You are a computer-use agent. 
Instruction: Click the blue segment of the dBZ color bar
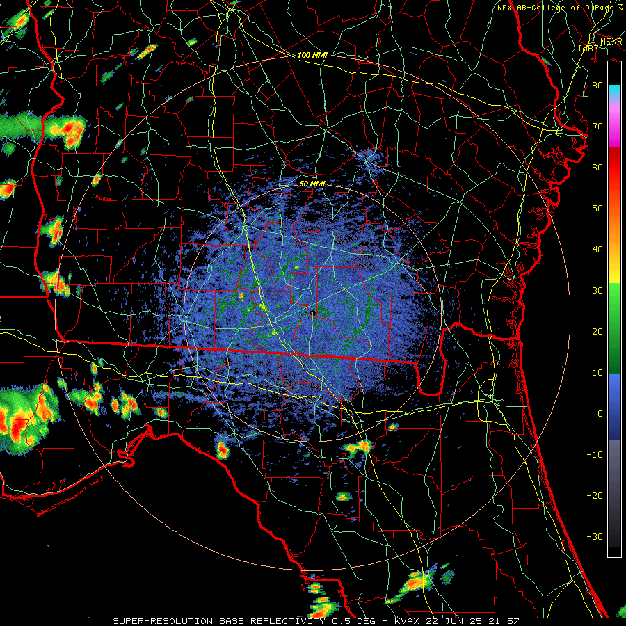pos(614,406)
